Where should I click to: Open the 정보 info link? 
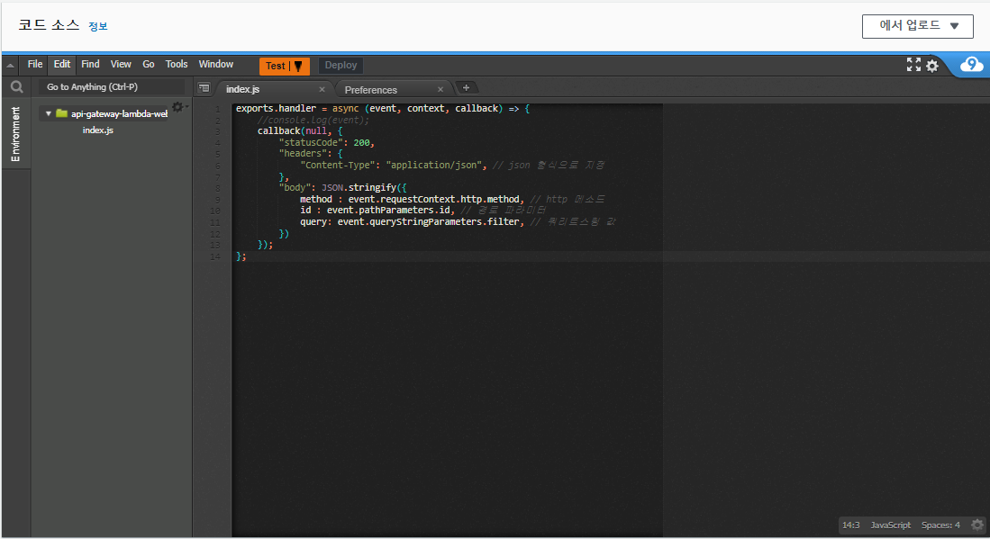tap(98, 26)
